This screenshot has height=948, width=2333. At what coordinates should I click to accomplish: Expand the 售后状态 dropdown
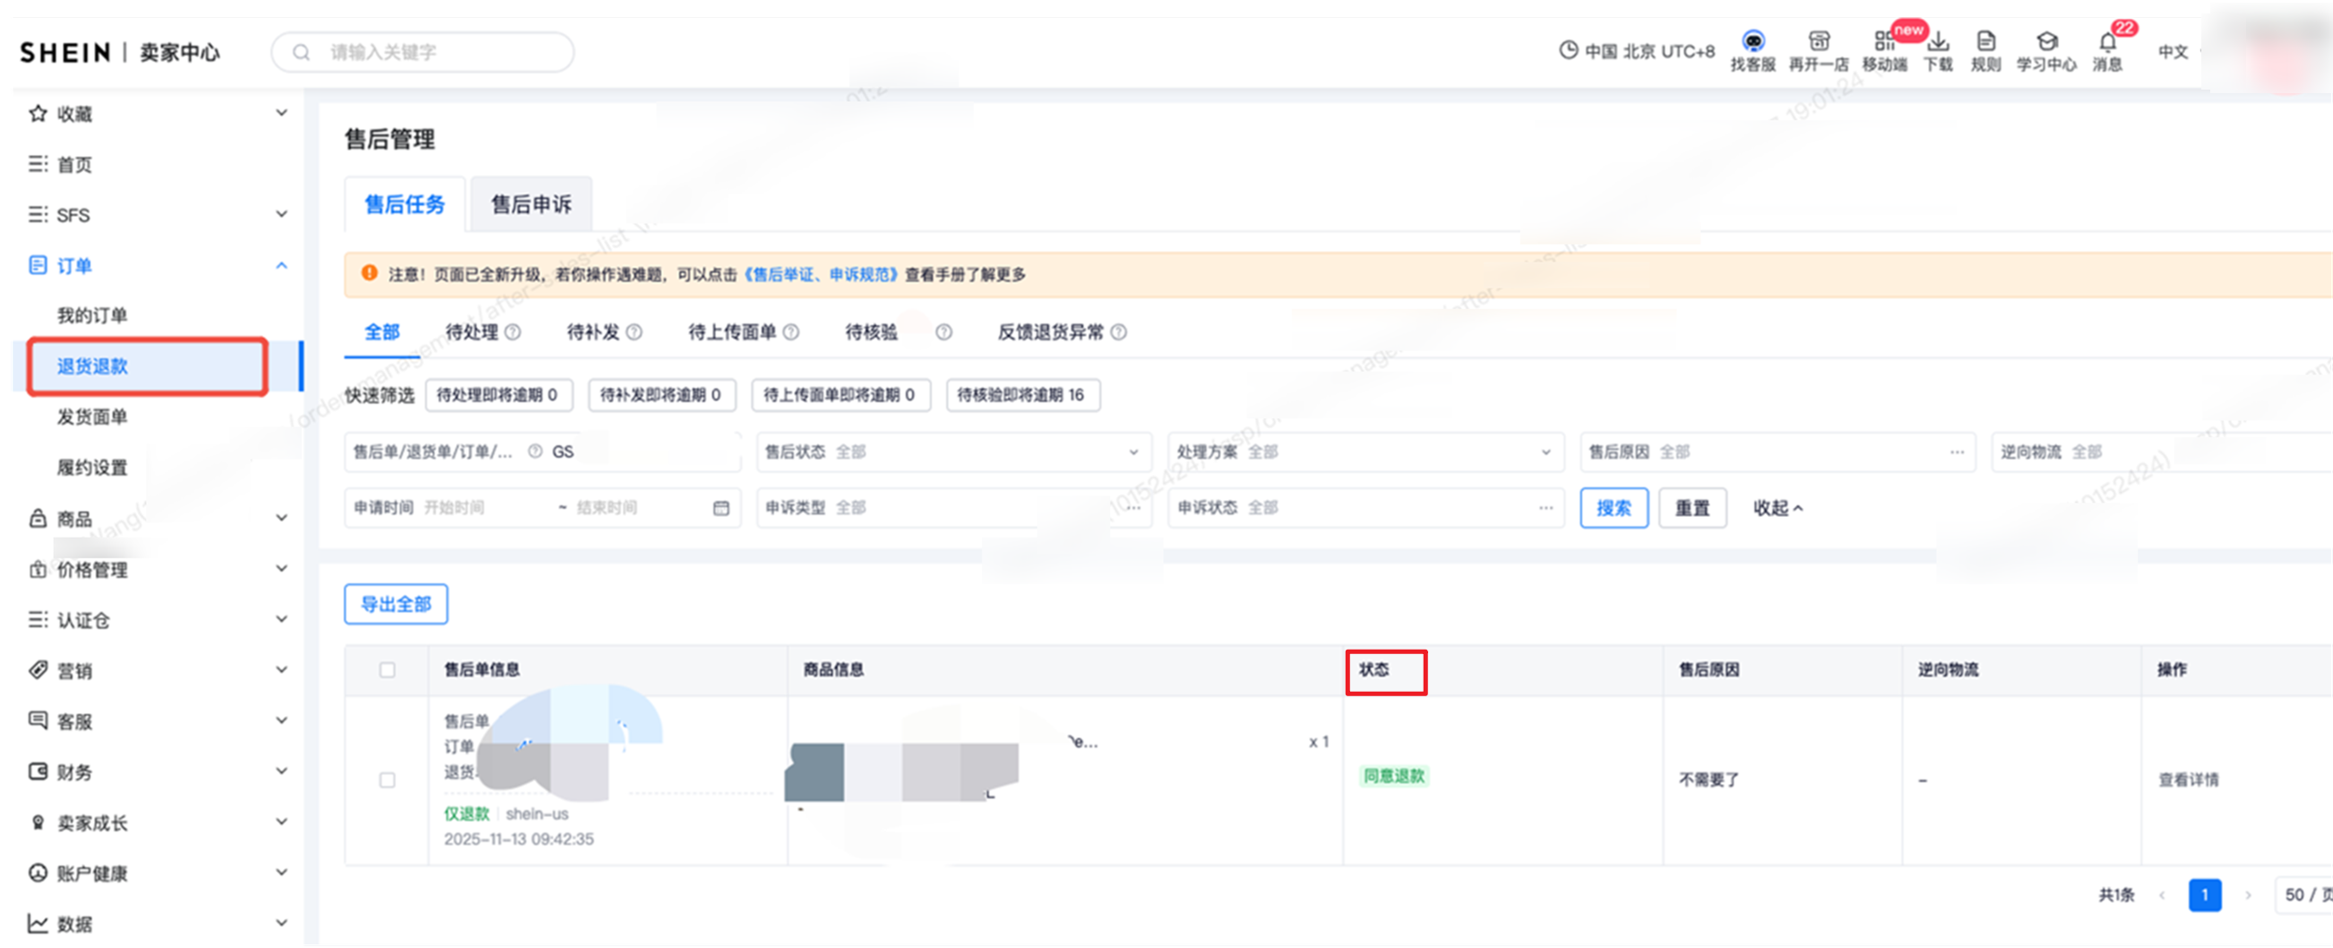point(952,452)
